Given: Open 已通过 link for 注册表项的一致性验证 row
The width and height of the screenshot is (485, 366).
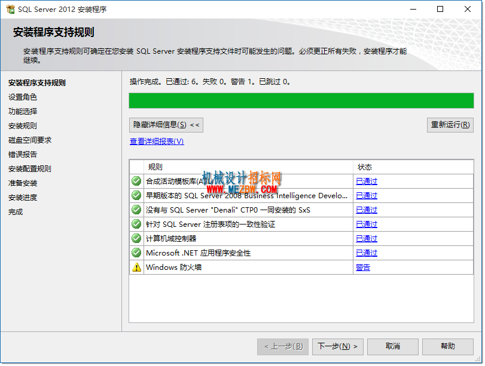Looking at the screenshot, I should 367,224.
